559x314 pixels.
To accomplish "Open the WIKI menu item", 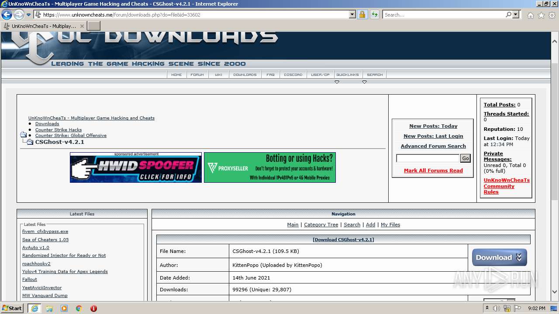I will click(218, 75).
